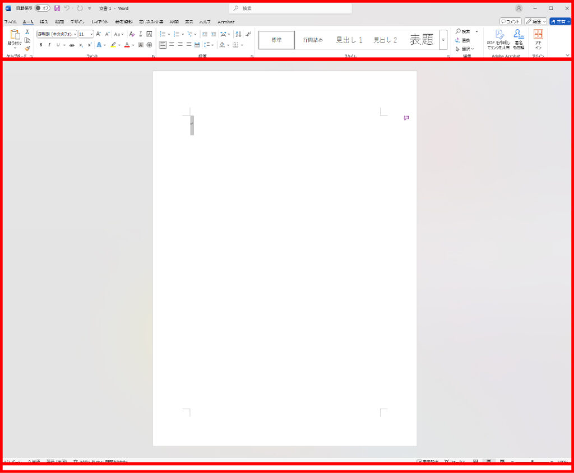Open the font color dropdown arrow
Image resolution: width=574 pixels, height=473 pixels.
133,45
